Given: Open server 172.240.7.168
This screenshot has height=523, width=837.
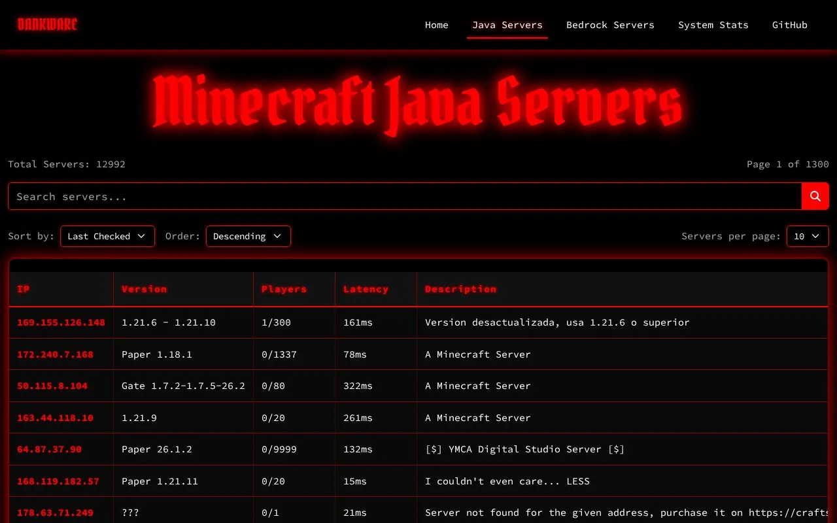Looking at the screenshot, I should 55,354.
